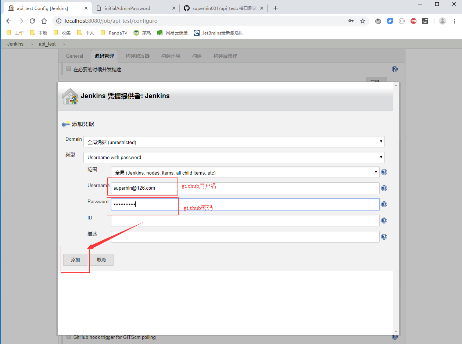The width and height of the screenshot is (462, 344).
Task: Select the 源码管理 tab
Action: pyautogui.click(x=104, y=56)
